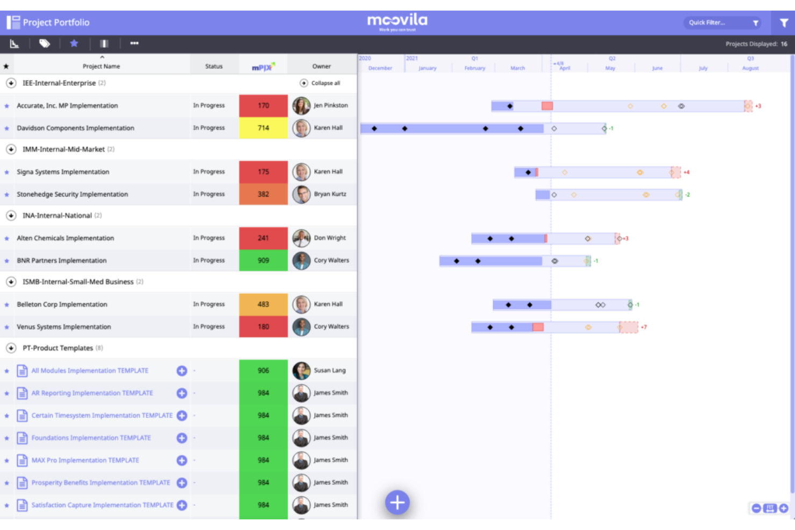Viewport: 795px width, 530px height.
Task: Toggle favorite star for Davidson Components Implementation
Action: 6,128
